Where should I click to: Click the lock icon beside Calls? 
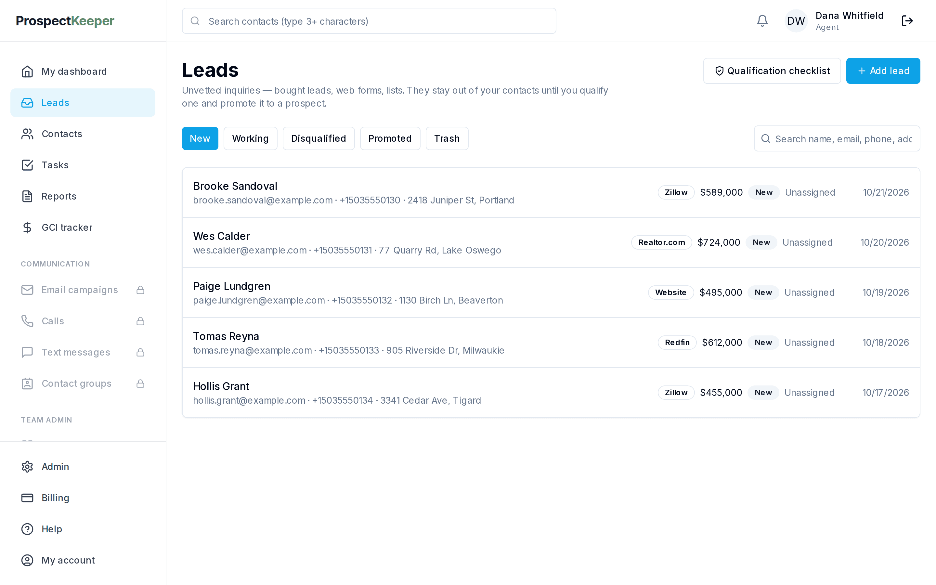coord(140,321)
